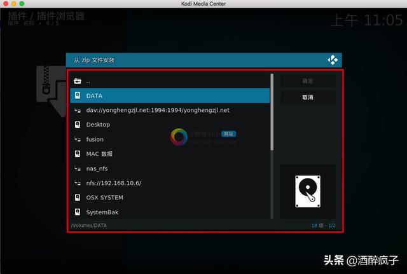
Task: Click the item count and page indicator 1/2
Action: pos(324,226)
